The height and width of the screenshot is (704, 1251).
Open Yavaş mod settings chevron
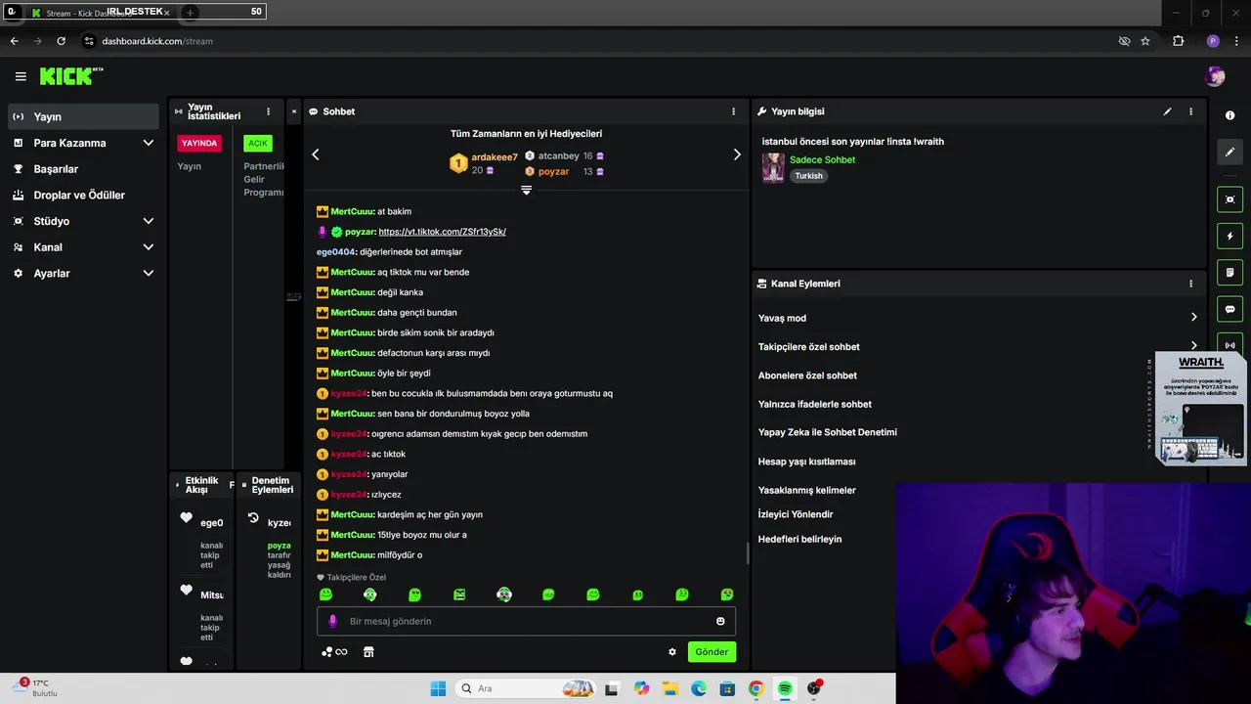[1193, 317]
